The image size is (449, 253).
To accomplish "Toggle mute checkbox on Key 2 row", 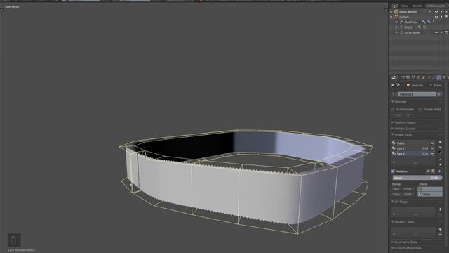I will [432, 153].
